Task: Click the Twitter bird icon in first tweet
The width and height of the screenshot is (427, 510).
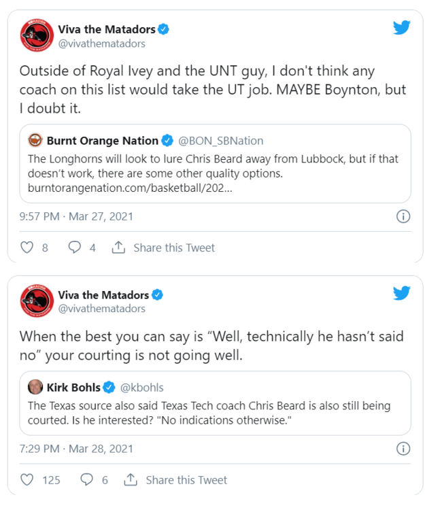Action: point(402,28)
